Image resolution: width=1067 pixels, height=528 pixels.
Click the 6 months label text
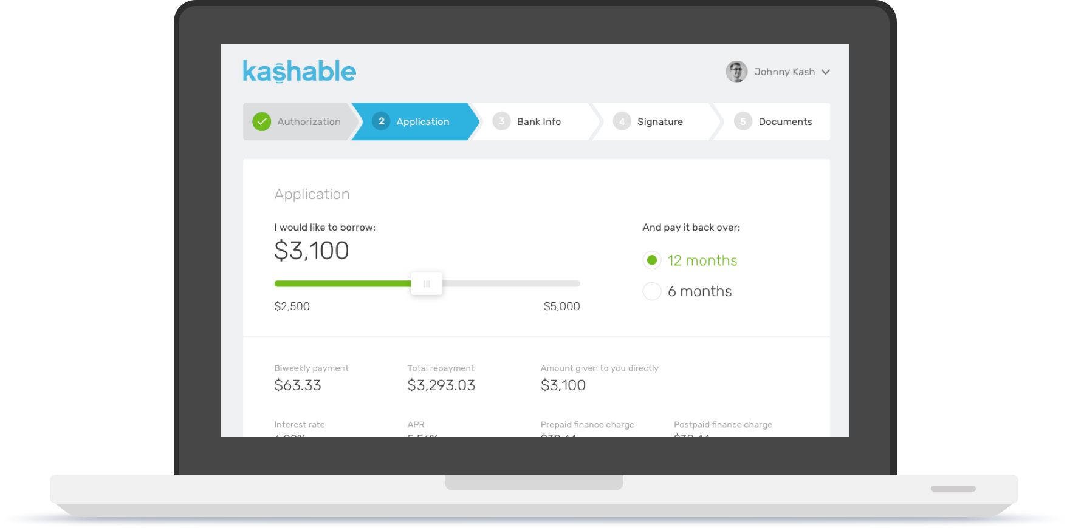tap(699, 291)
